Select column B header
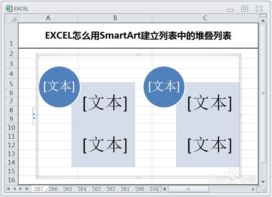 pyautogui.click(x=115, y=18)
